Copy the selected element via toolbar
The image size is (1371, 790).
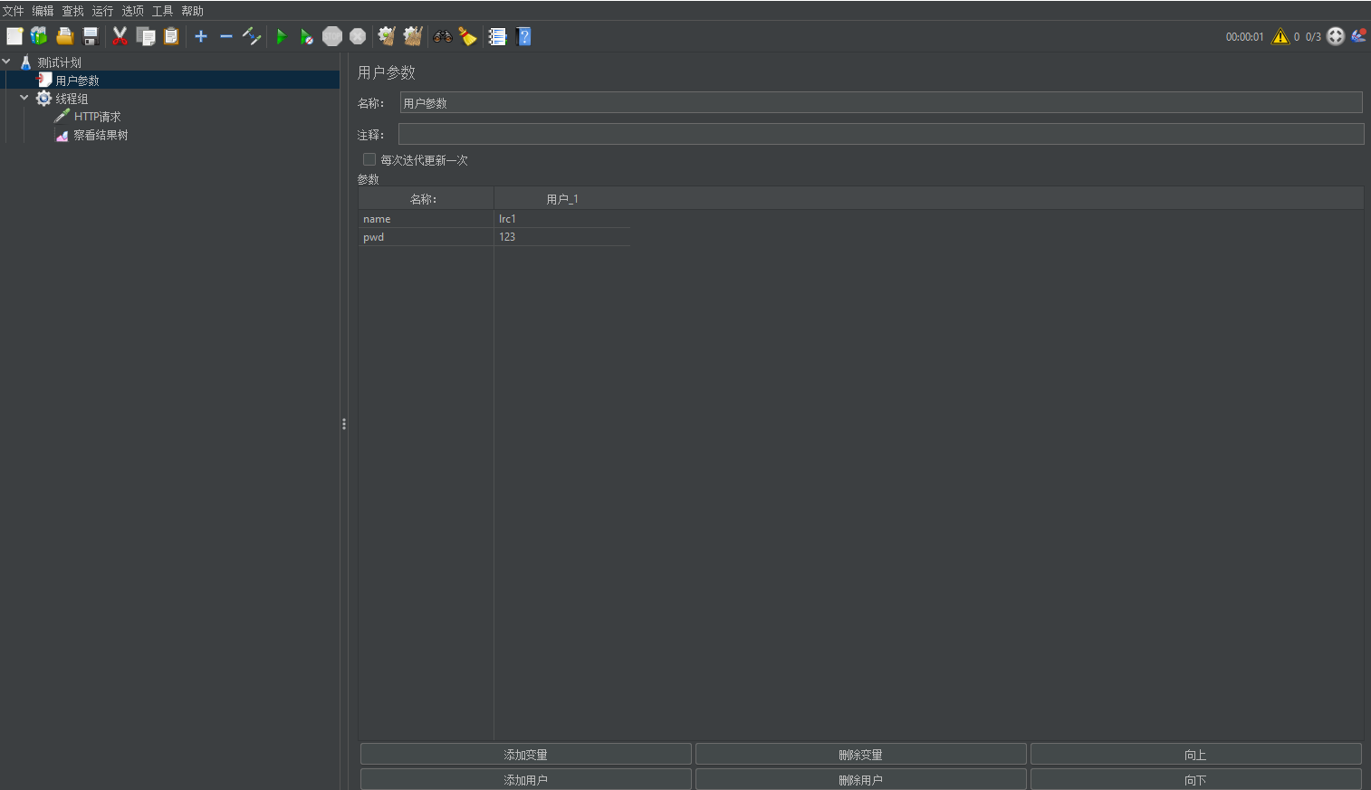coord(146,36)
